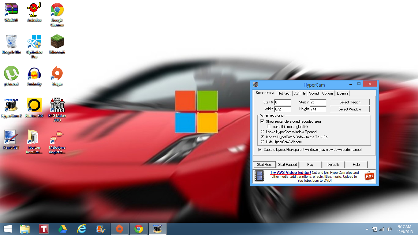Select the RPG Maker 2003 desktop shortcut

57,110
